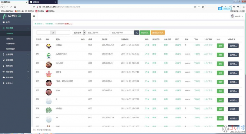Click the browser reload icon
This screenshot has width=246, height=134.
pos(11,7)
